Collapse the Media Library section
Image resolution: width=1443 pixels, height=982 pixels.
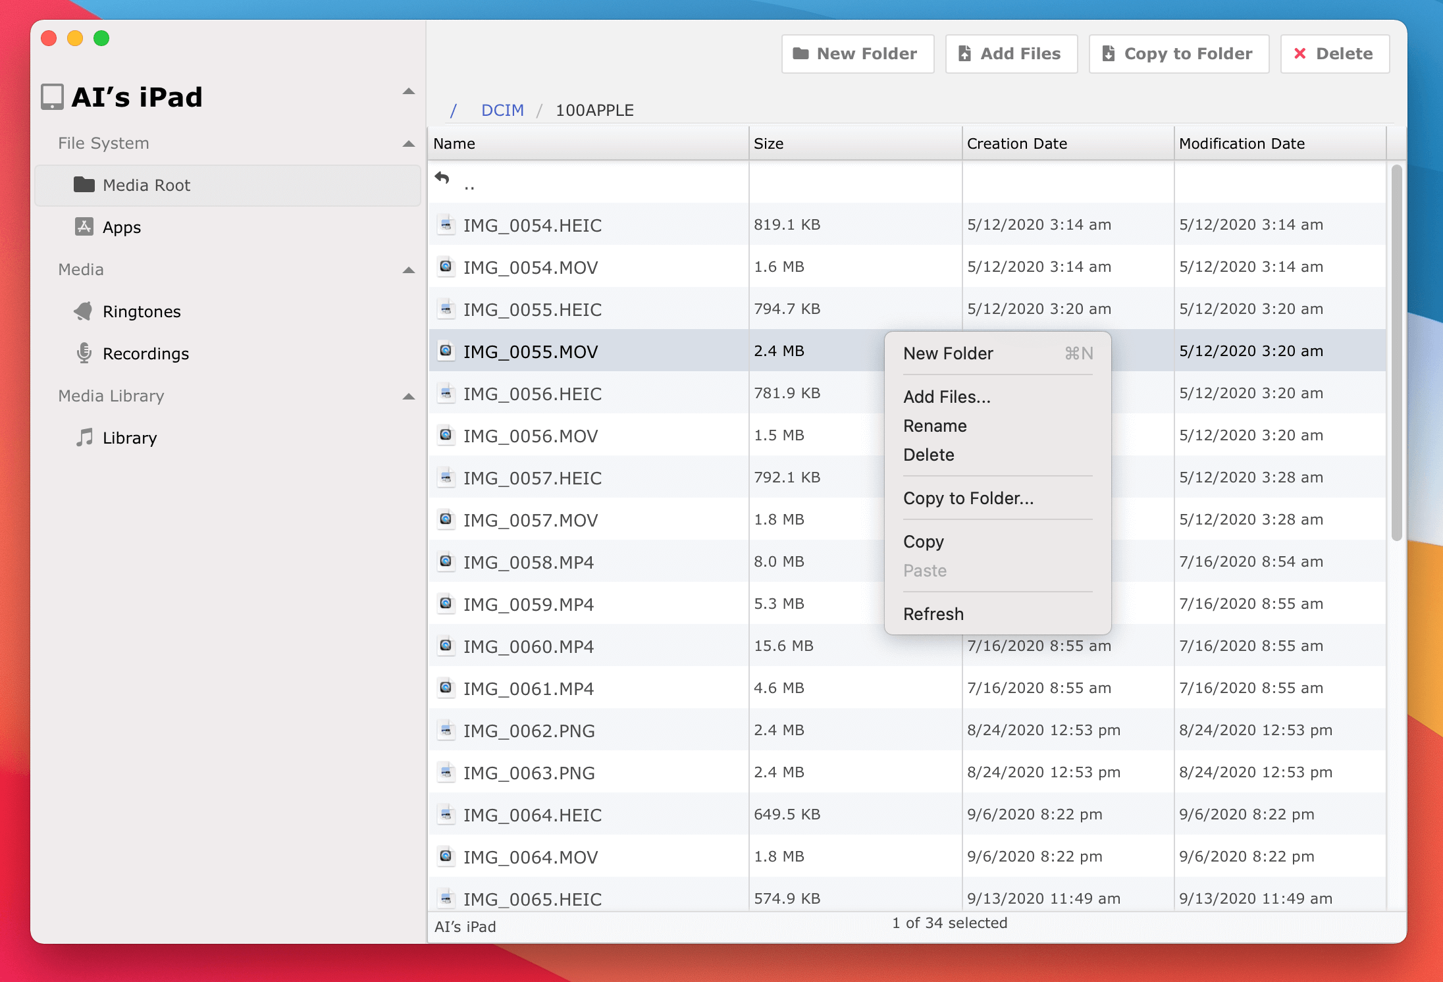(408, 396)
